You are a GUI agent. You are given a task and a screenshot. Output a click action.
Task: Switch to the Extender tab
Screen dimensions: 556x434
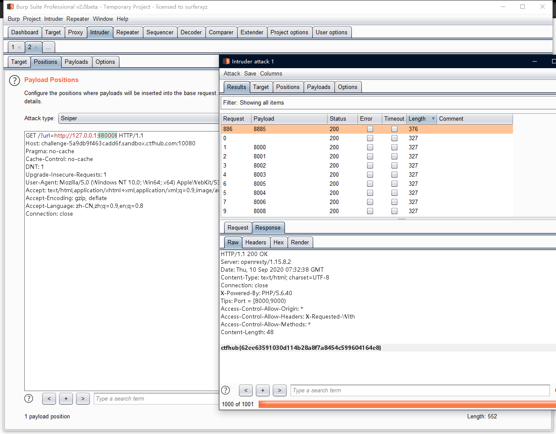tap(252, 32)
